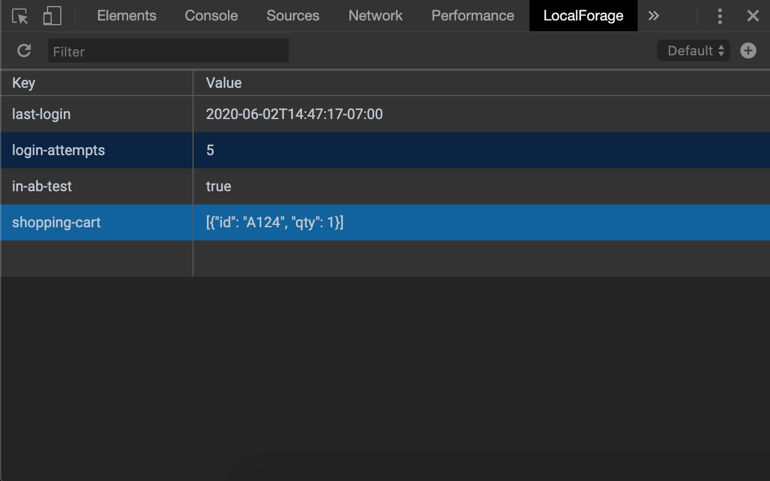
Task: Toggle the device toolbar emulation icon
Action: point(52,16)
